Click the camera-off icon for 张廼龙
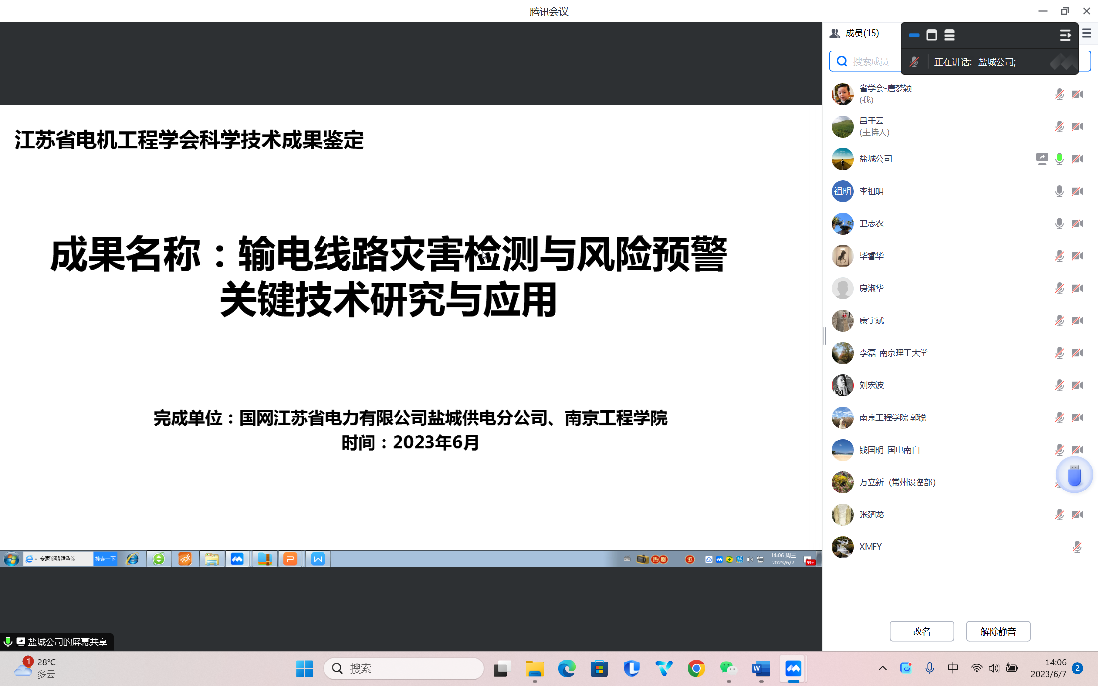The image size is (1098, 686). 1077,514
